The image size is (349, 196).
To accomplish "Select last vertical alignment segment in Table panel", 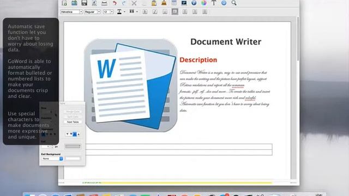I will pos(79,134).
